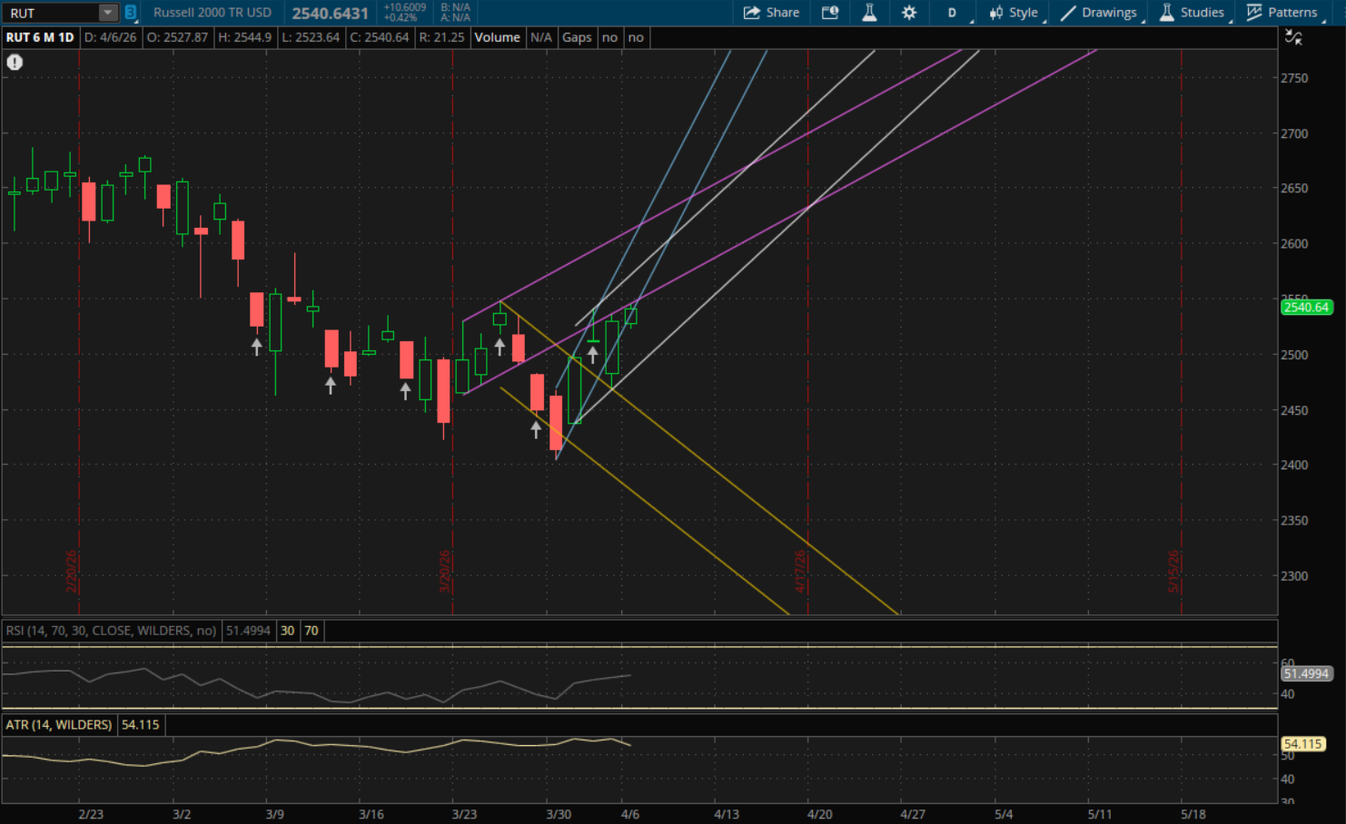Click the Volume label in chart header
Screen dimensions: 1346x824
tap(497, 37)
